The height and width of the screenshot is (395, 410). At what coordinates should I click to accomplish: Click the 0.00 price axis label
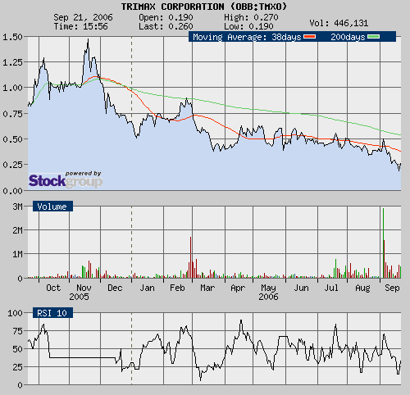tap(12, 191)
